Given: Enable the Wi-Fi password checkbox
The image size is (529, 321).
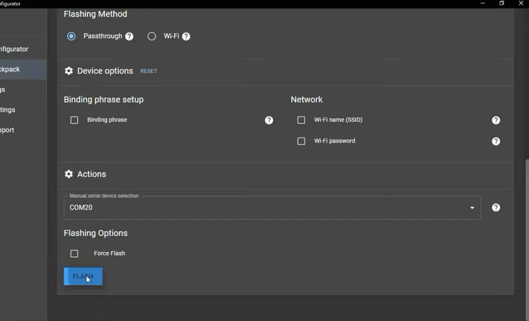Looking at the screenshot, I should (301, 141).
